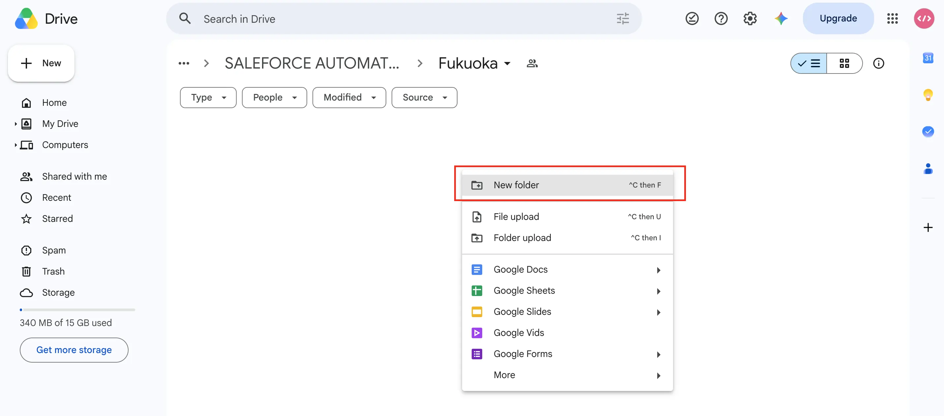Expand Google Docs submenu arrow
This screenshot has height=416, width=944.
[659, 270]
